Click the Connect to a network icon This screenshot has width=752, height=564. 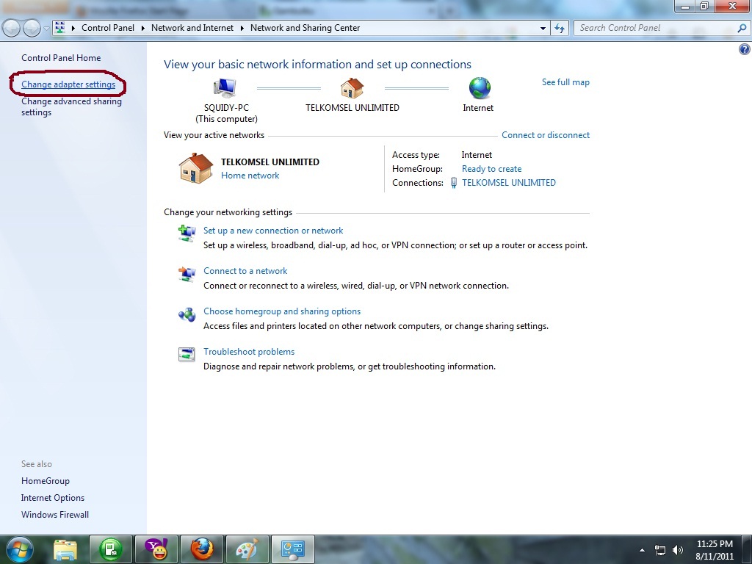187,274
